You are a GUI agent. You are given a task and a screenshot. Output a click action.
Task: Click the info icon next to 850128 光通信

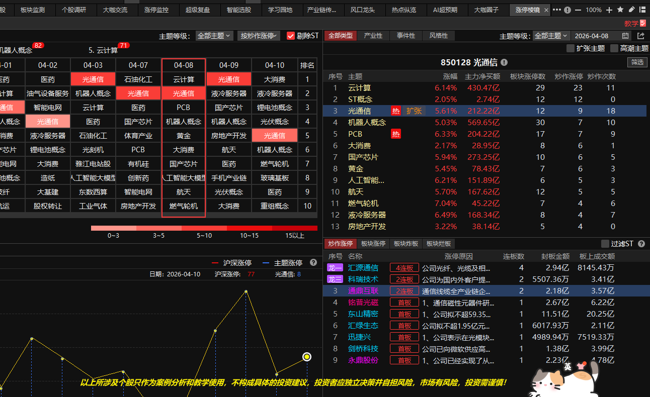(x=504, y=62)
